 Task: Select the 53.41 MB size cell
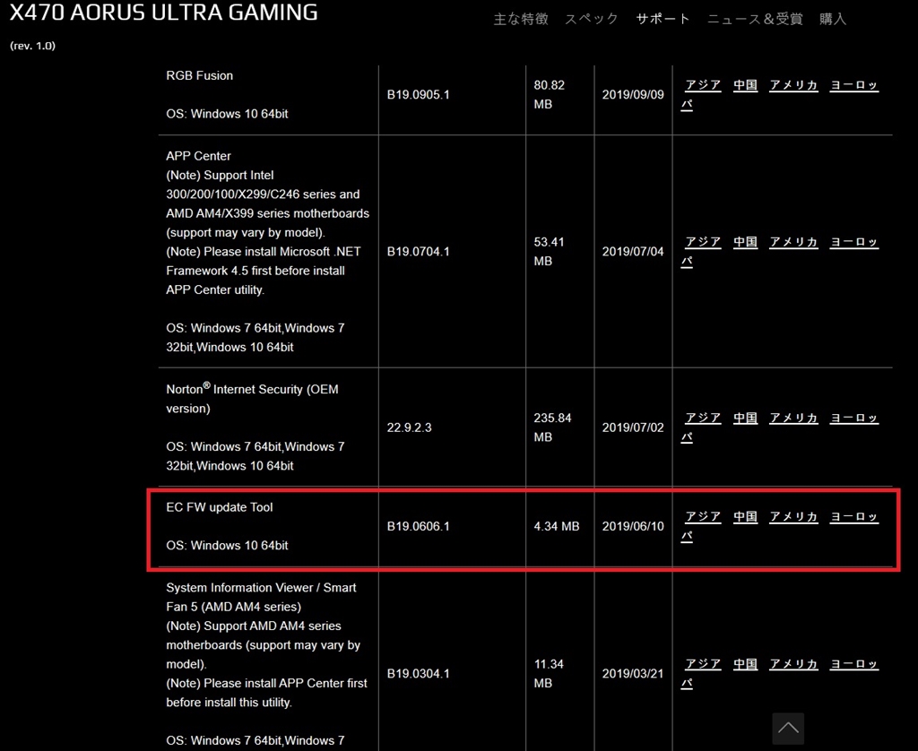[550, 251]
